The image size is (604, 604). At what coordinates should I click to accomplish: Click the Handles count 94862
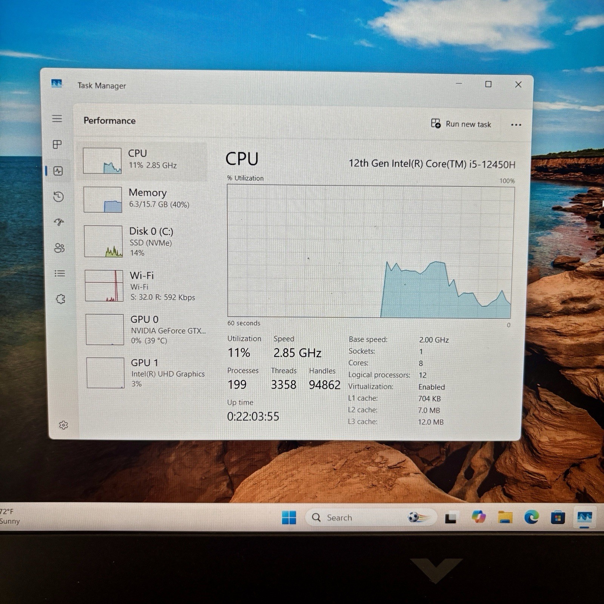point(325,385)
